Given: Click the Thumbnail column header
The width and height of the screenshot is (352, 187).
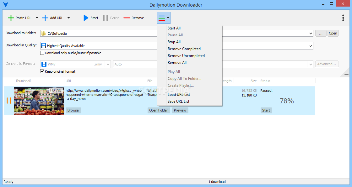Looking at the screenshot, I should tap(23, 81).
